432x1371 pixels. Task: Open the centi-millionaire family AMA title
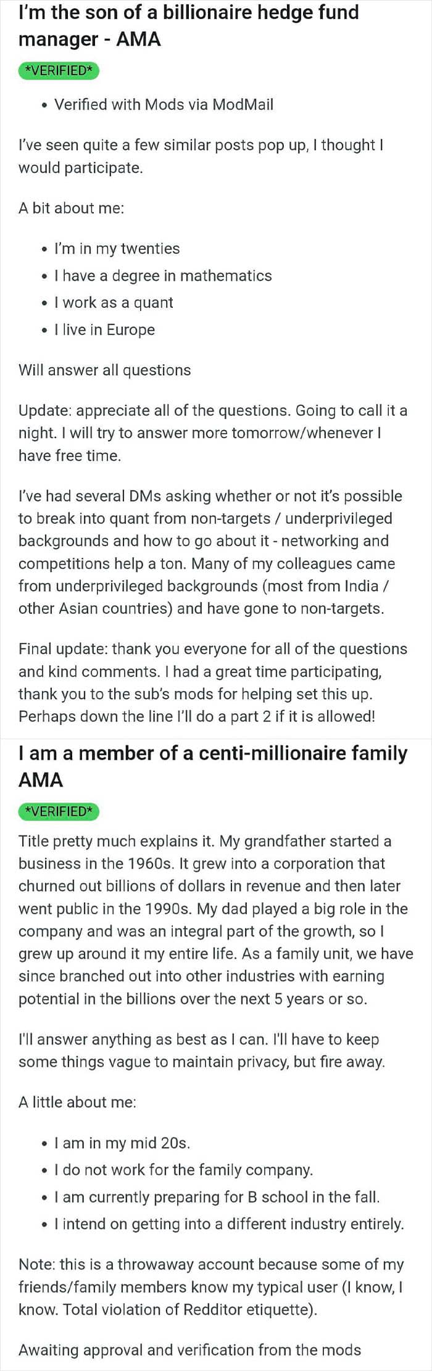pos(213,766)
